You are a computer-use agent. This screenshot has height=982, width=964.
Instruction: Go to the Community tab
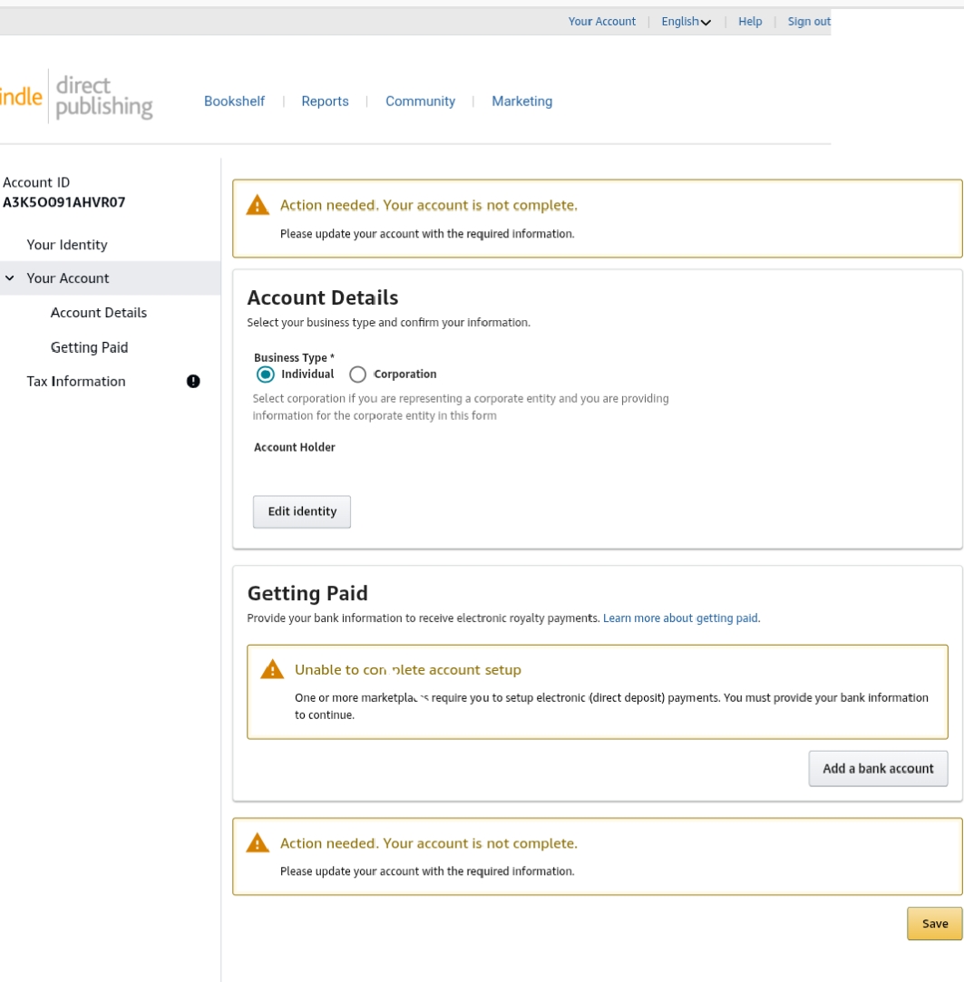(420, 102)
